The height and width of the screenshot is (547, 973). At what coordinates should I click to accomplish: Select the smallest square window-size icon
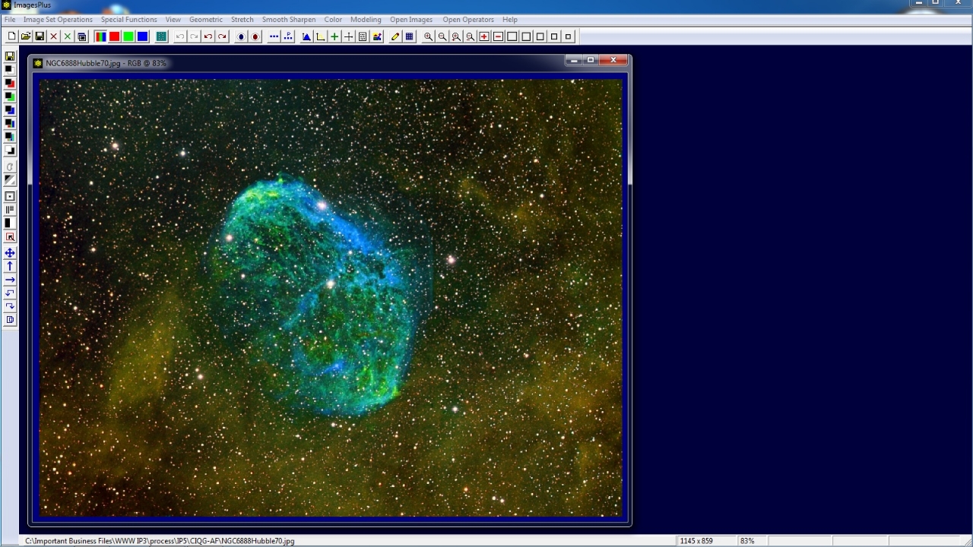(568, 36)
